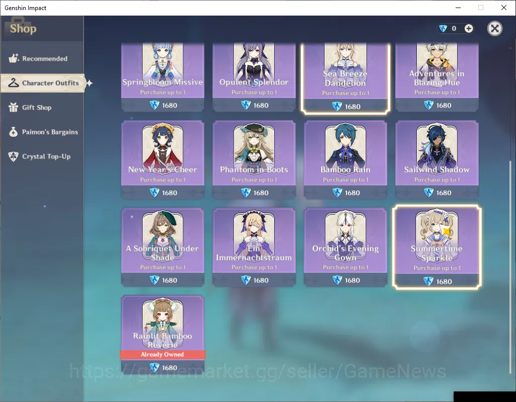Click the Genesis Crystal balance icon
Screen dimensions: 516x402
coord(443,29)
